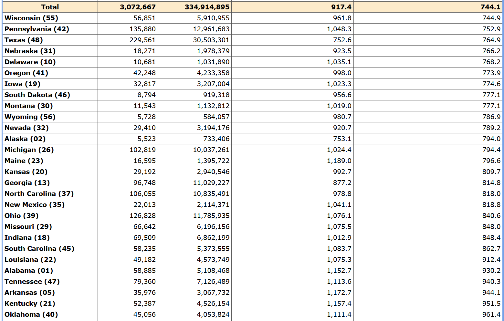Viewport: 504px width, 321px height.
Task: Click the Texas (48) state cell
Action: tap(24, 40)
